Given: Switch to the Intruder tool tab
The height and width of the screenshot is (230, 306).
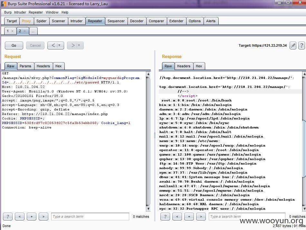Looking at the screenshot, I should click(77, 21).
